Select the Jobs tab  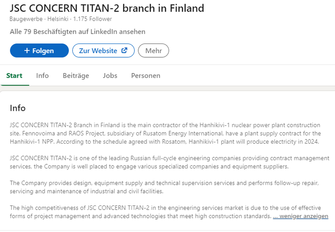(x=110, y=76)
